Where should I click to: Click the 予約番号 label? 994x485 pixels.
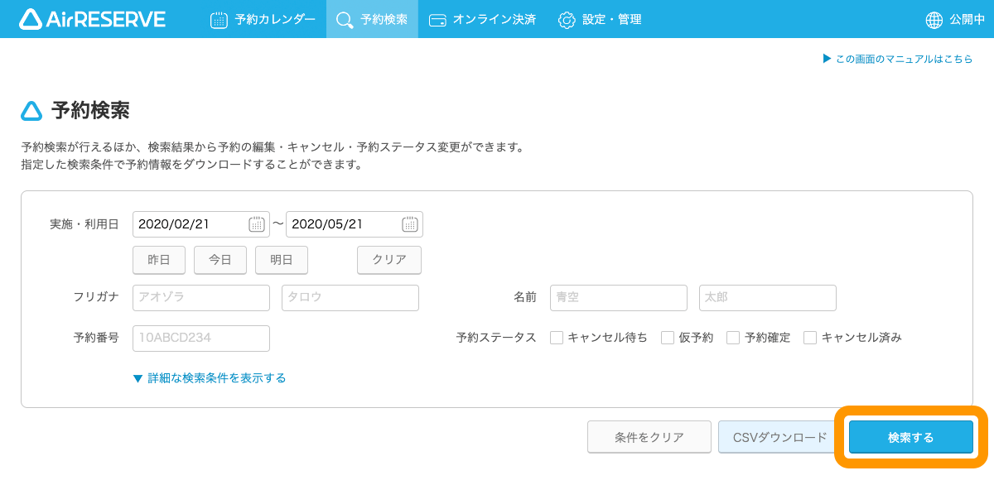[x=96, y=338]
